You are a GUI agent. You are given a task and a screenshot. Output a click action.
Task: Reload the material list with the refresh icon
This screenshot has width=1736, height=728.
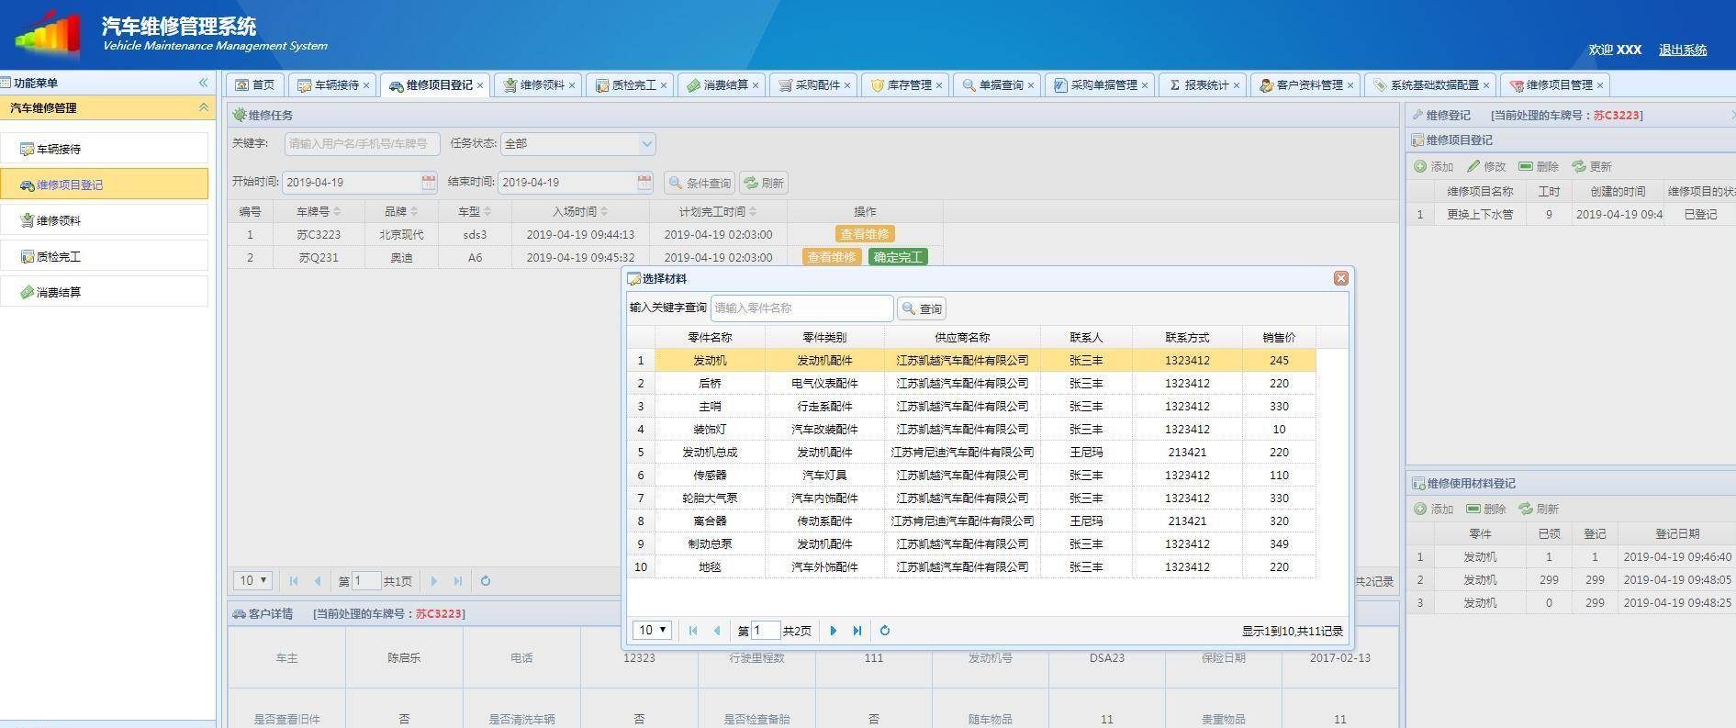pos(884,631)
